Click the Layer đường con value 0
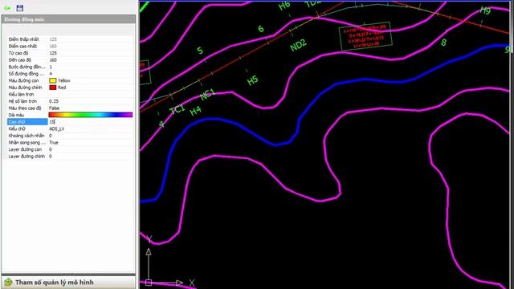 [x=51, y=149]
